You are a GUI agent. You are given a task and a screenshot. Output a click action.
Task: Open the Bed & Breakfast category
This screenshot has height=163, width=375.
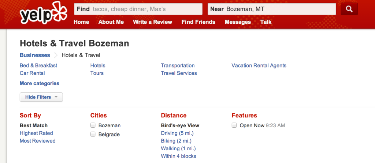pos(38,65)
